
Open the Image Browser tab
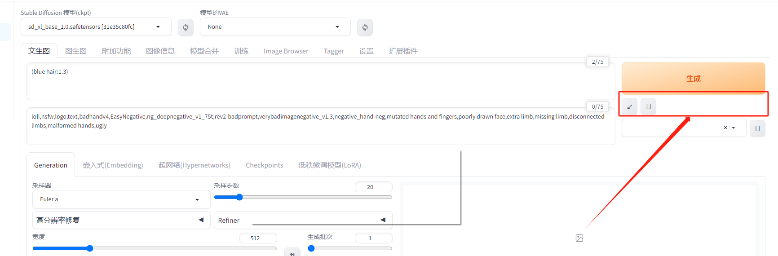pyautogui.click(x=286, y=51)
